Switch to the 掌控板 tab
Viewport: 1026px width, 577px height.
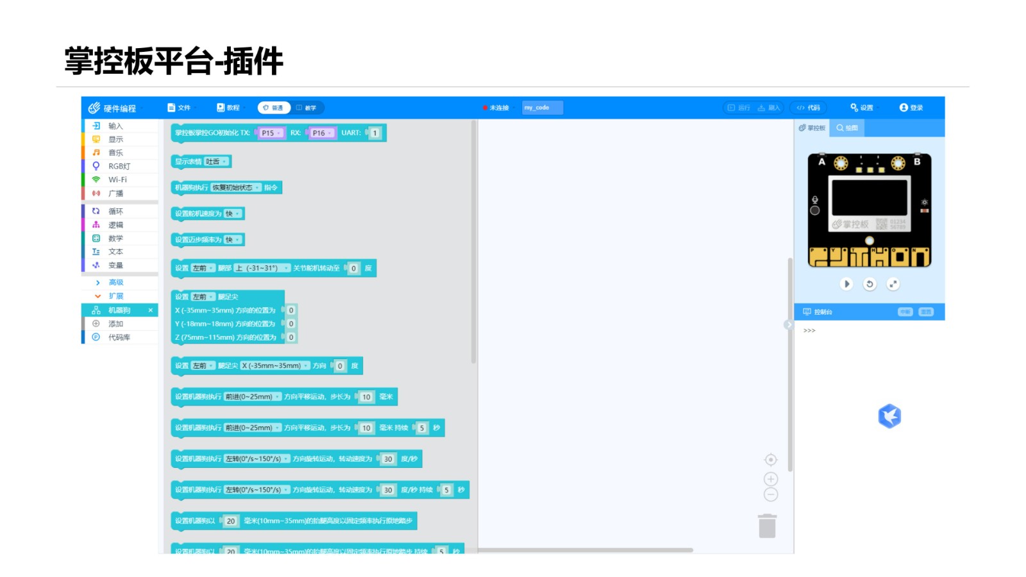812,128
